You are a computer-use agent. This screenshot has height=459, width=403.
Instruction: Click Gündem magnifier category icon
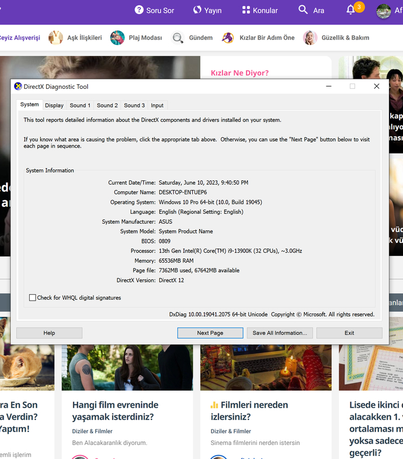point(178,37)
